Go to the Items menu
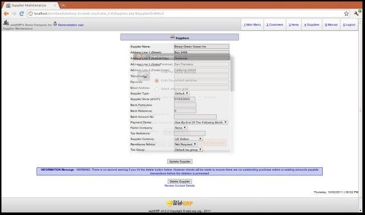This screenshot has width=365, height=215. [294, 24]
